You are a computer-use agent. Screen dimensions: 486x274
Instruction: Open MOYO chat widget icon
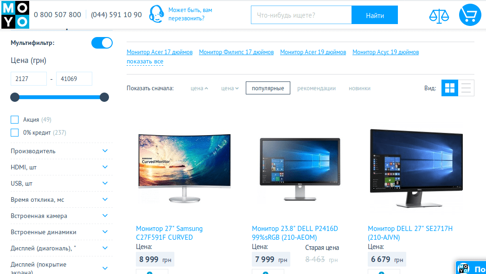click(x=464, y=268)
